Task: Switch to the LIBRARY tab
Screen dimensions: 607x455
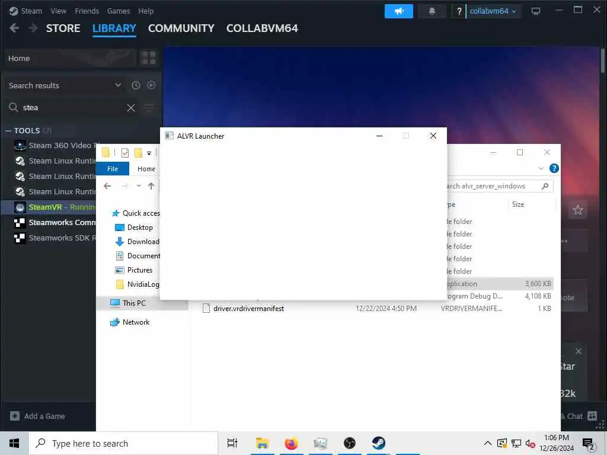Action: point(114,28)
